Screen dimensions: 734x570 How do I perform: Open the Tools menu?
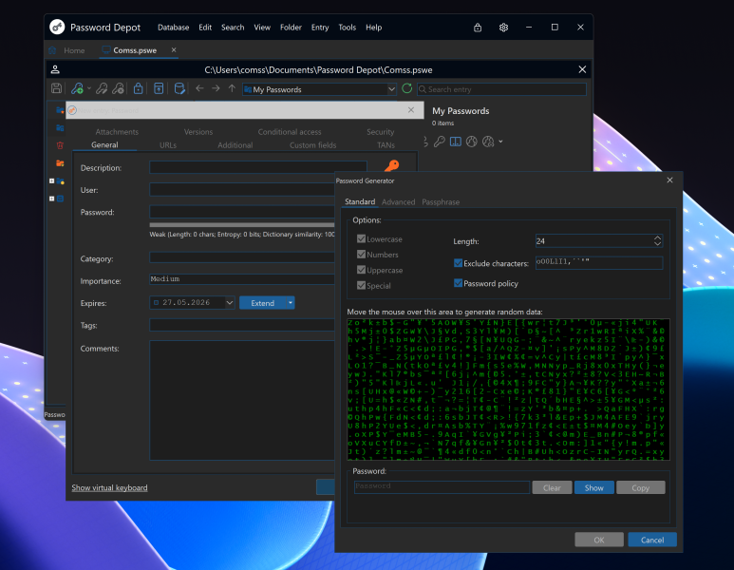click(x=348, y=28)
